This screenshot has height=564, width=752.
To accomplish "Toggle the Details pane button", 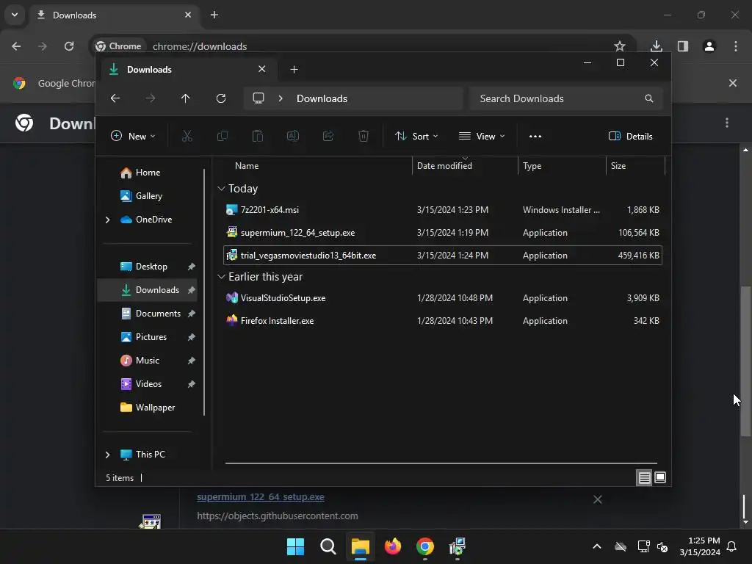I will pyautogui.click(x=630, y=136).
